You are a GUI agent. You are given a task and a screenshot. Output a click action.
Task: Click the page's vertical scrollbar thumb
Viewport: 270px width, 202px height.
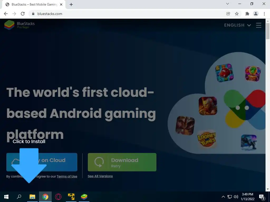click(x=268, y=31)
